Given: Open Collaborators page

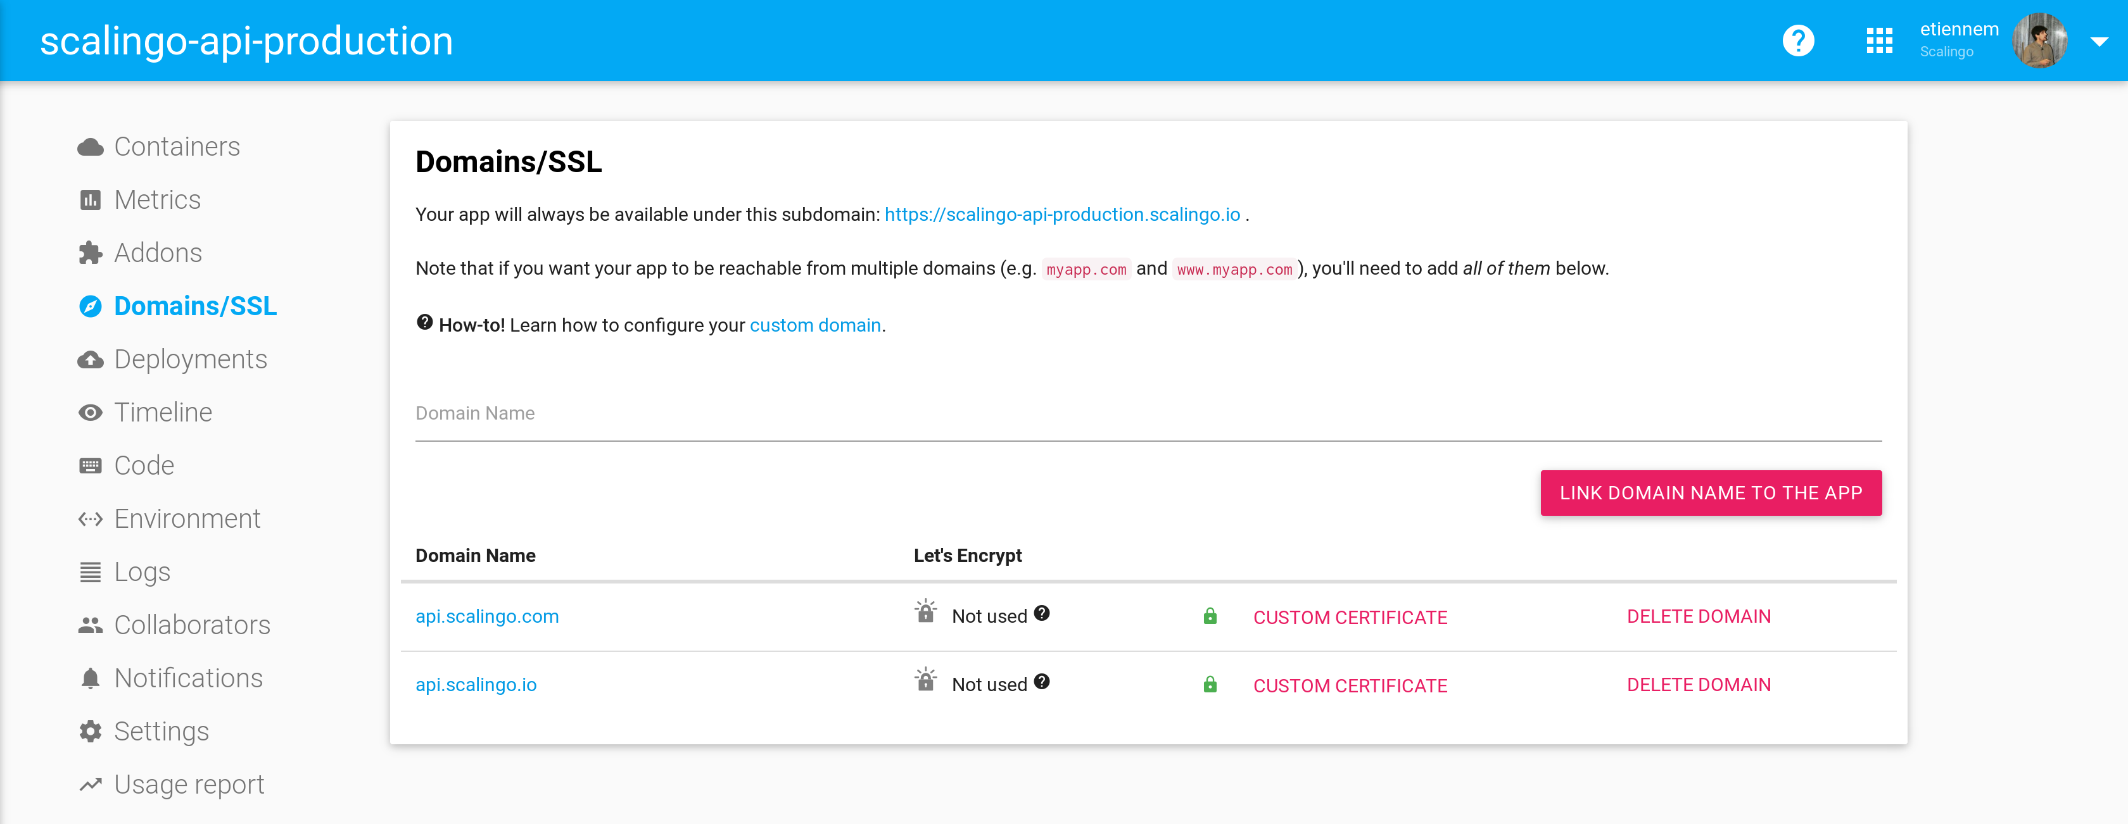Looking at the screenshot, I should (x=193, y=625).
